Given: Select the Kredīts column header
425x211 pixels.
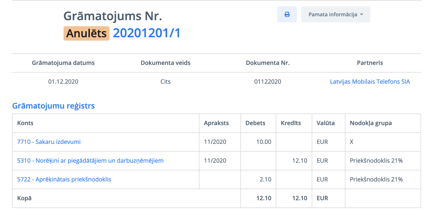Looking at the screenshot, I should coord(291,123).
